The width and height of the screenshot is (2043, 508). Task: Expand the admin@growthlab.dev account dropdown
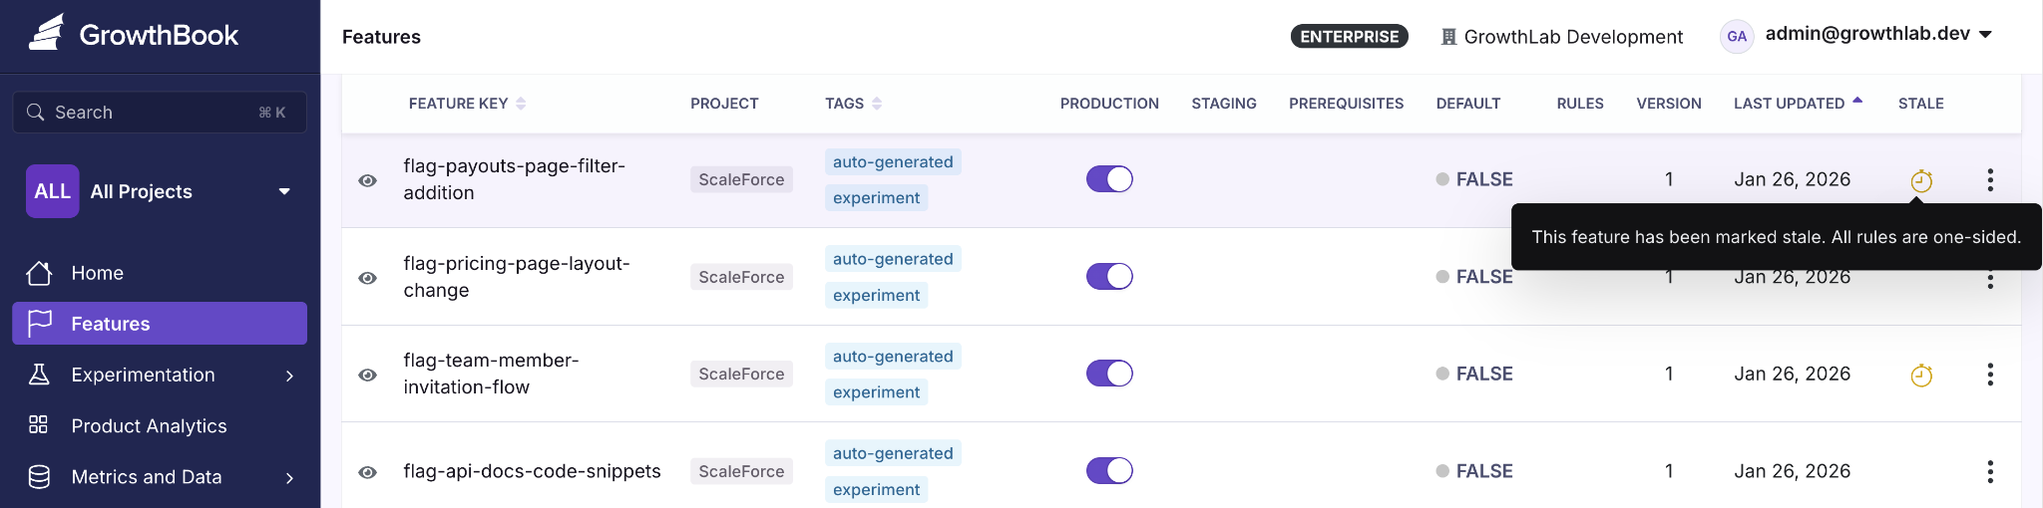pyautogui.click(x=1878, y=34)
